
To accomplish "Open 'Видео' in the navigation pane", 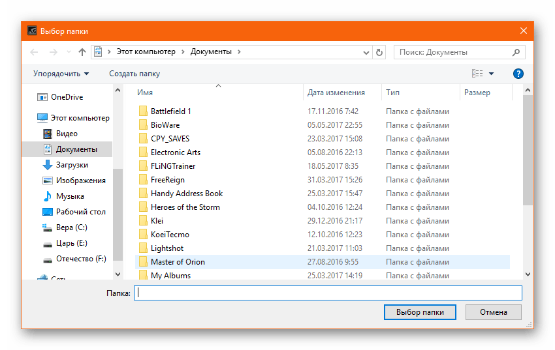I will click(x=67, y=134).
